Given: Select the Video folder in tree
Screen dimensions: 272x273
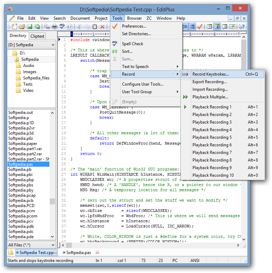Looking at the screenshot, I should pos(28,90).
